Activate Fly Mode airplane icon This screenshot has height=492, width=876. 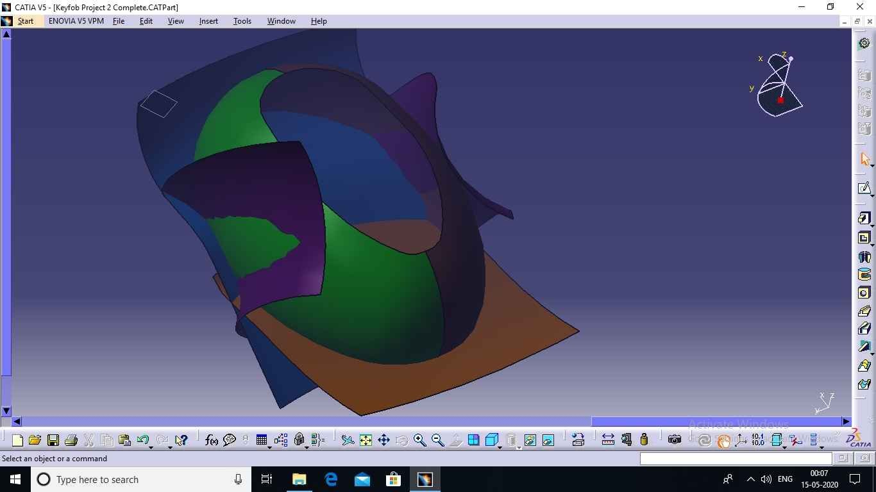pos(348,440)
